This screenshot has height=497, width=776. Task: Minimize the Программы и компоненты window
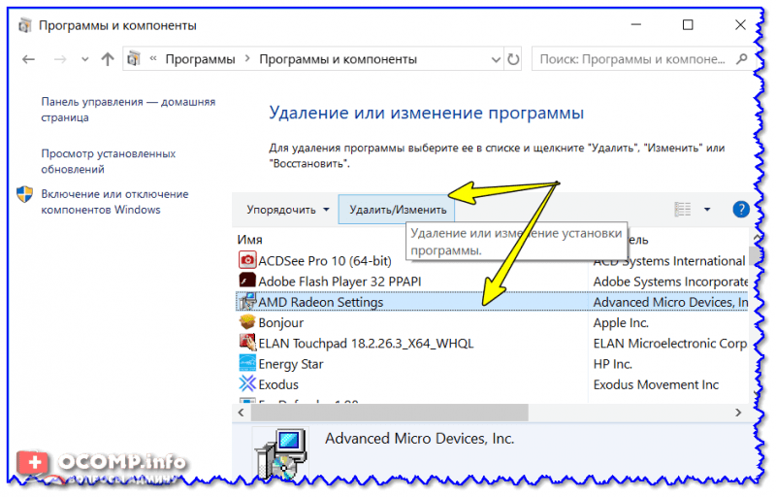coord(636,24)
